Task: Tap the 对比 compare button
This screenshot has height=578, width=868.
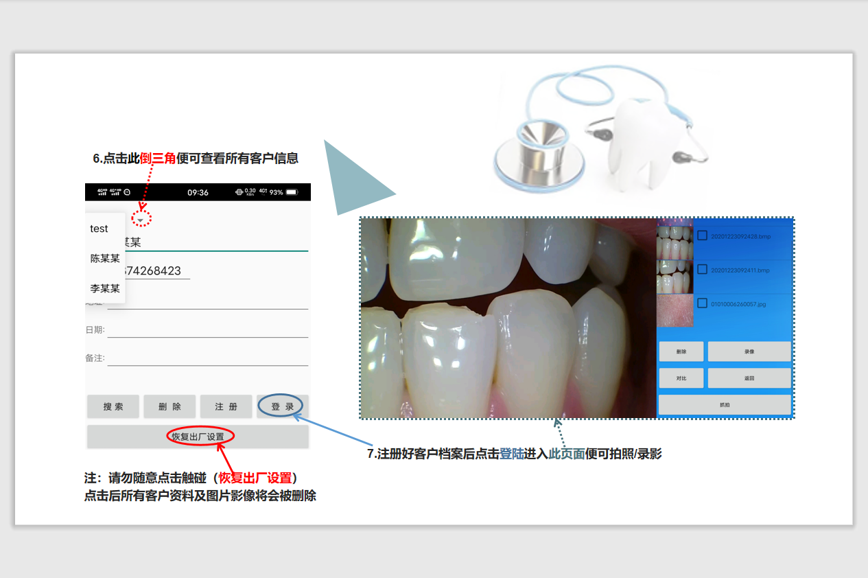Action: [x=681, y=378]
